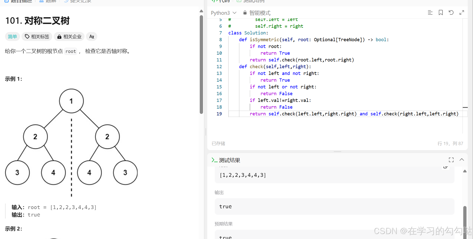Format the code using the alignment icon
The image size is (473, 239).
coord(430,12)
